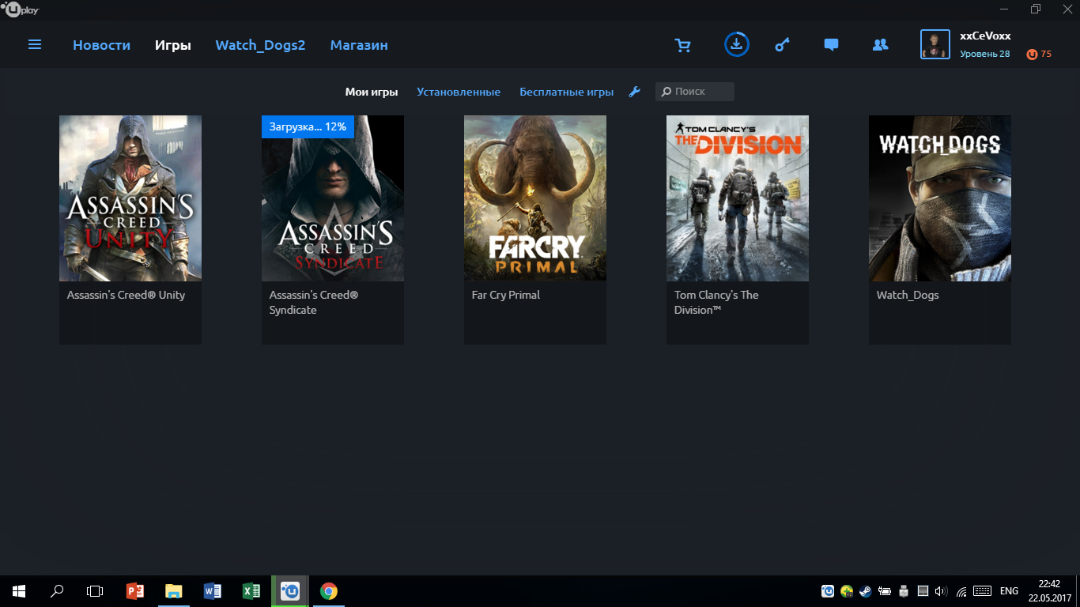Click the Tom Clancy's The Division™ title
This screenshot has width=1080, height=607.
tap(716, 302)
